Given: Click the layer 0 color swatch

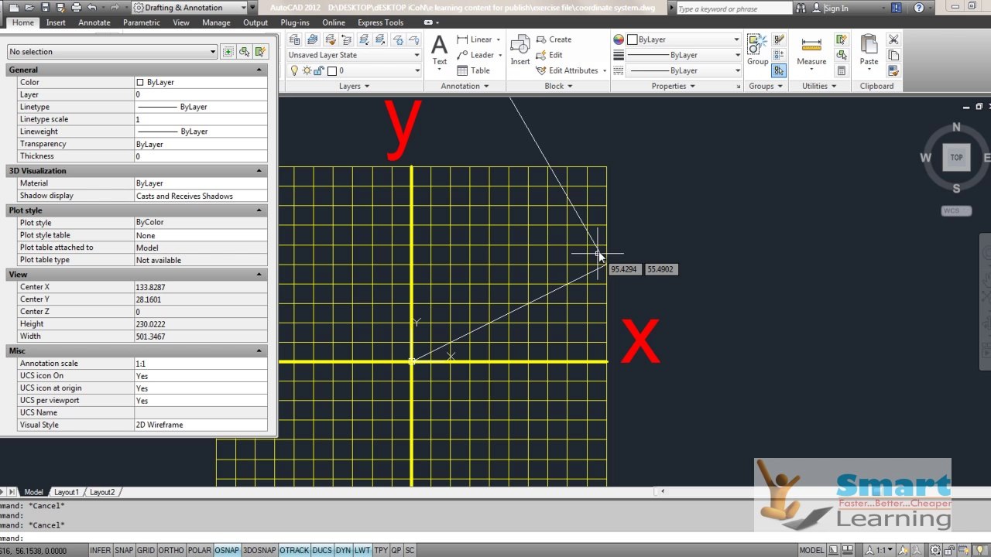Looking at the screenshot, I should click(331, 70).
